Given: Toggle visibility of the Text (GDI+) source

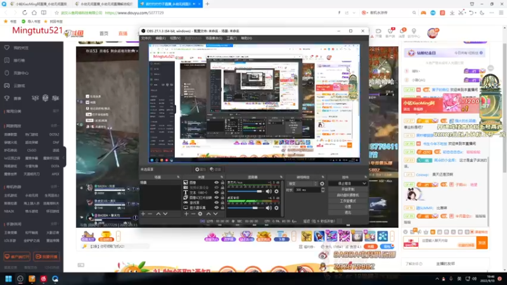Looking at the screenshot, I should 216,193.
